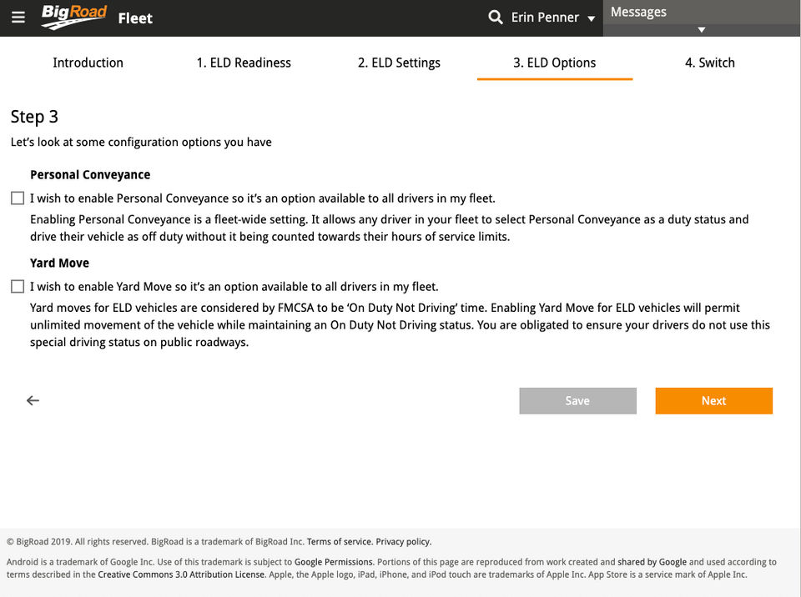
Task: Enable the Yard Move checkbox
Action: (x=18, y=287)
